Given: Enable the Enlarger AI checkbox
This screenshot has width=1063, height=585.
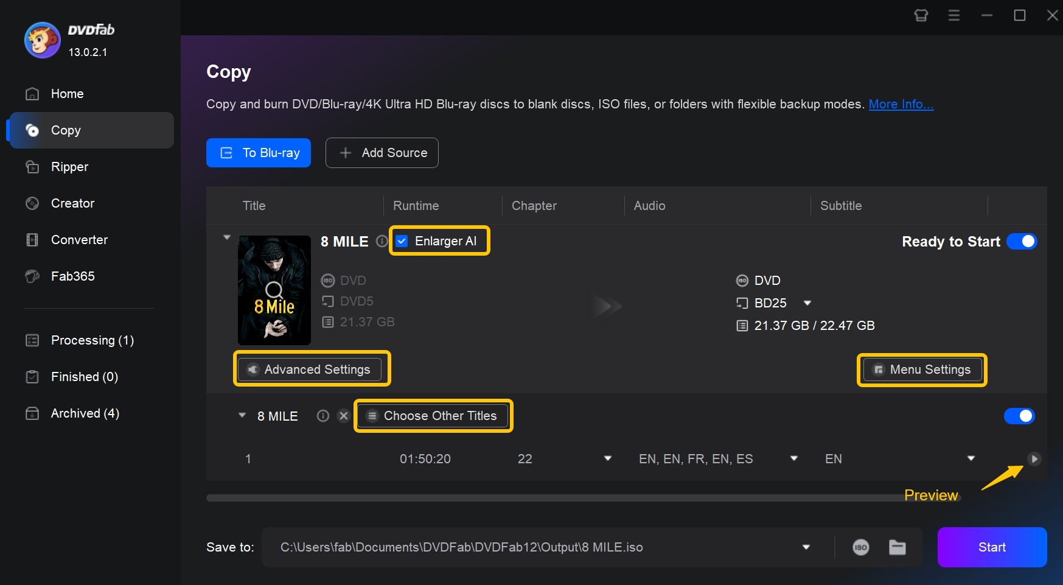Looking at the screenshot, I should 402,241.
